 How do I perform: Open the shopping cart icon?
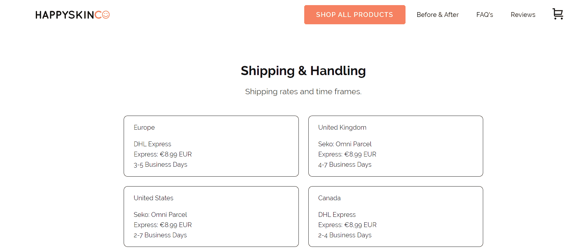pos(558,14)
